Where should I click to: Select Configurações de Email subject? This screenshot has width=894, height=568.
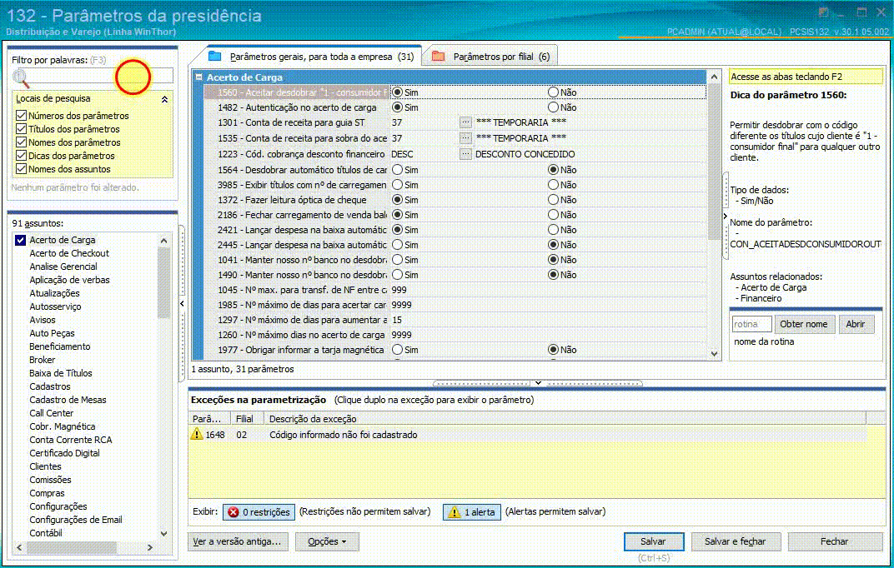pyautogui.click(x=76, y=520)
